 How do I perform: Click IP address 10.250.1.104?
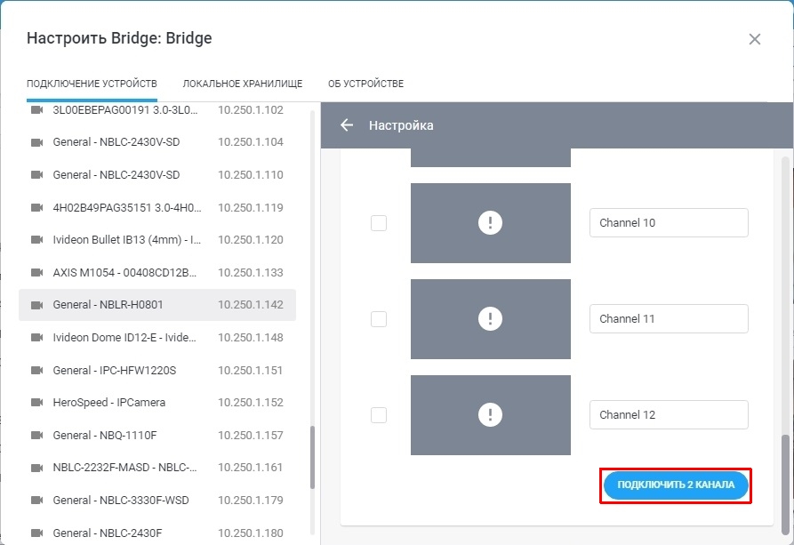[x=251, y=142]
